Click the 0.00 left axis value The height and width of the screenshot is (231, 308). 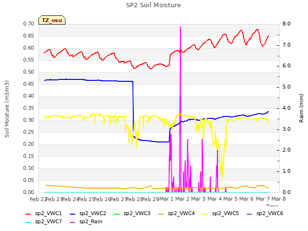click(29, 192)
